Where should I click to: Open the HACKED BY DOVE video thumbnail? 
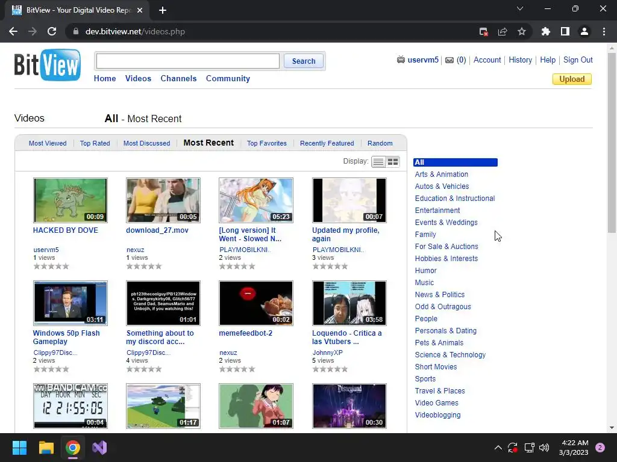[70, 200]
